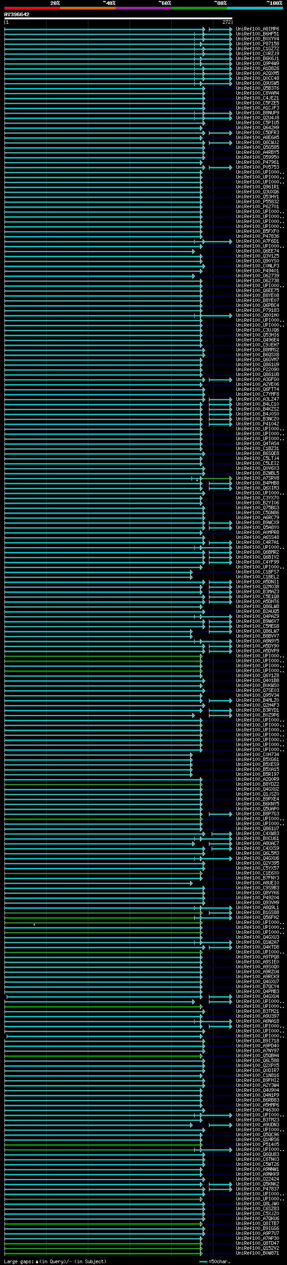Select the UniRef100_A3LZ47 label
287x1265 pixels.
[x=257, y=399]
